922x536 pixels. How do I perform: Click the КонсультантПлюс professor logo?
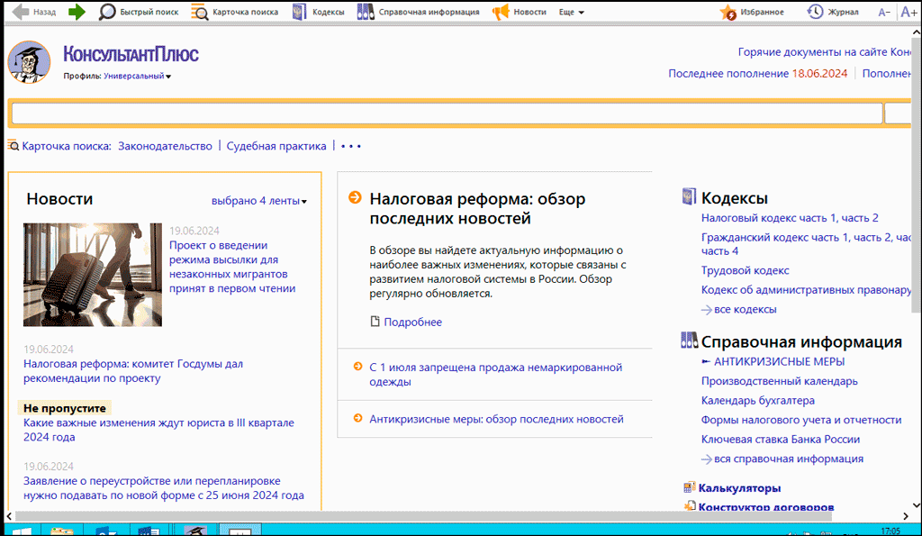click(x=29, y=62)
